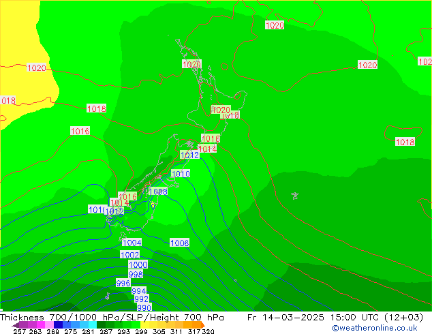Click the 1014 label directly below the 1016 label

click(207, 149)
